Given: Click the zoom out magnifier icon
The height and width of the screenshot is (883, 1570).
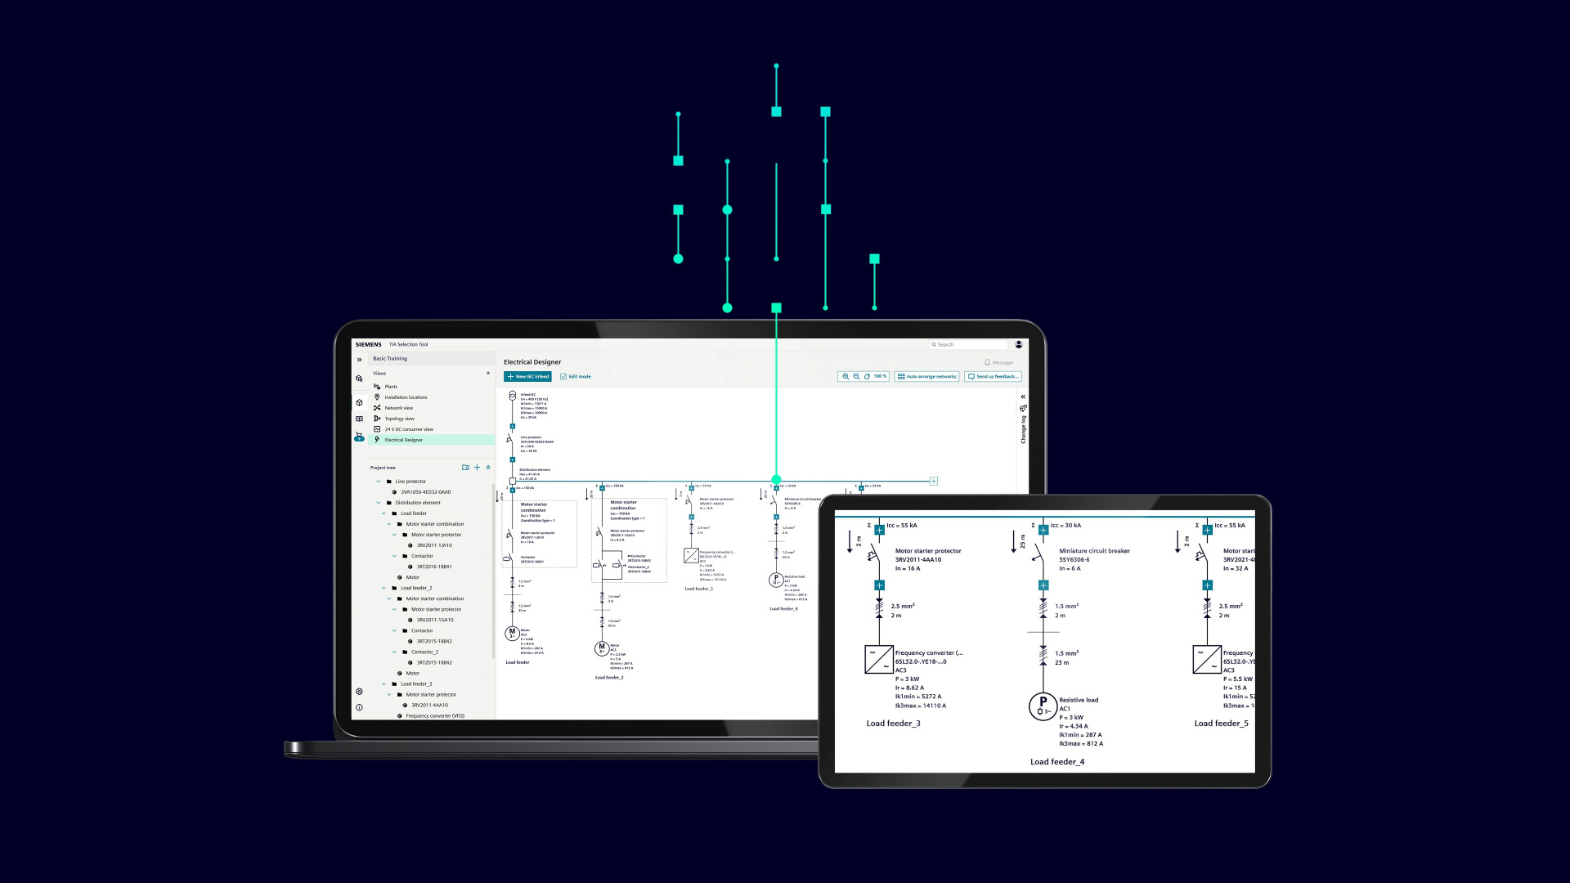Looking at the screenshot, I should tap(856, 377).
